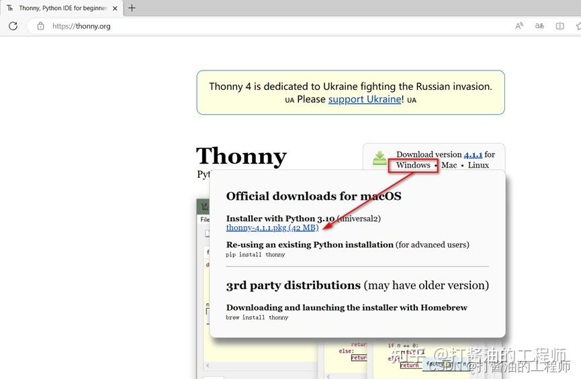581x379 pixels.
Task: Select the Thonny Python IDE tab
Action: (61, 8)
